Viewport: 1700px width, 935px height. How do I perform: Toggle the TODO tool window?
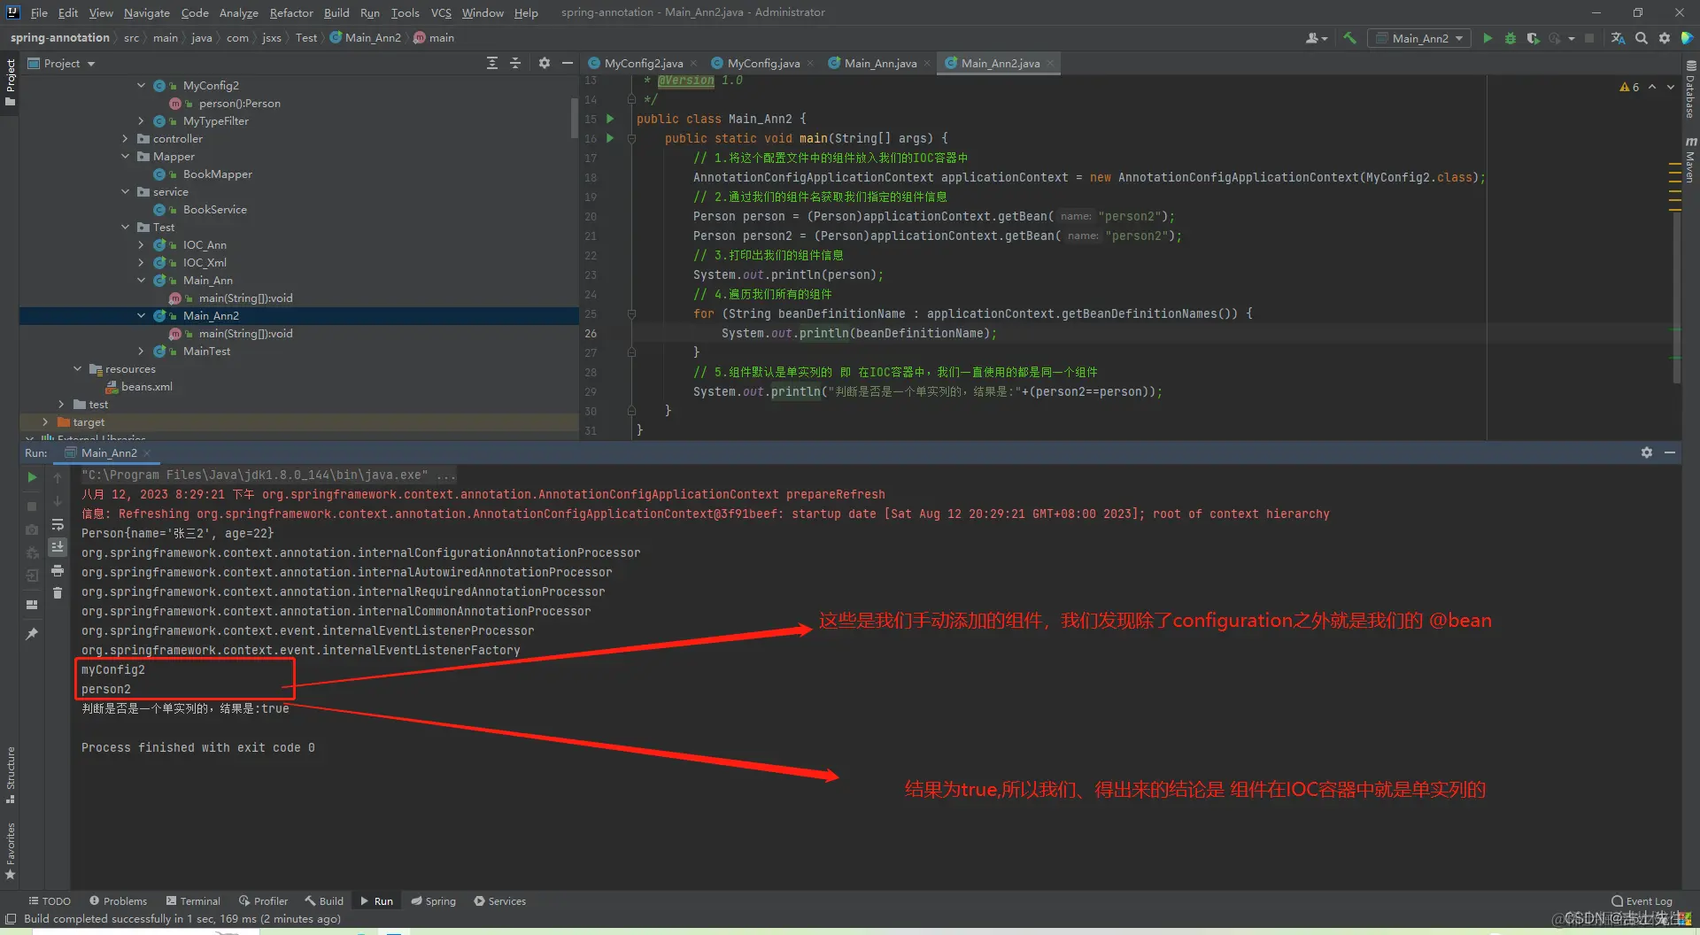coord(50,901)
